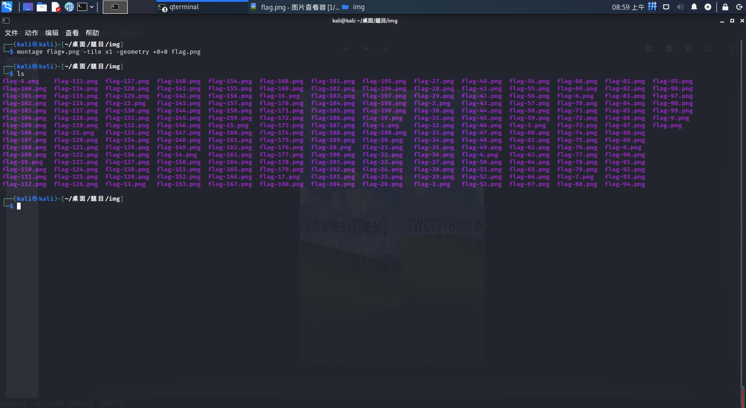Open the 帮助 menu

click(x=92, y=33)
